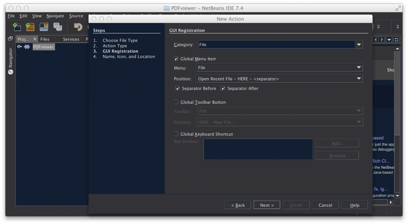Image resolution: width=408 pixels, height=224 pixels.
Task: Enable the Global Toolbar Button checkbox
Action: click(x=176, y=102)
